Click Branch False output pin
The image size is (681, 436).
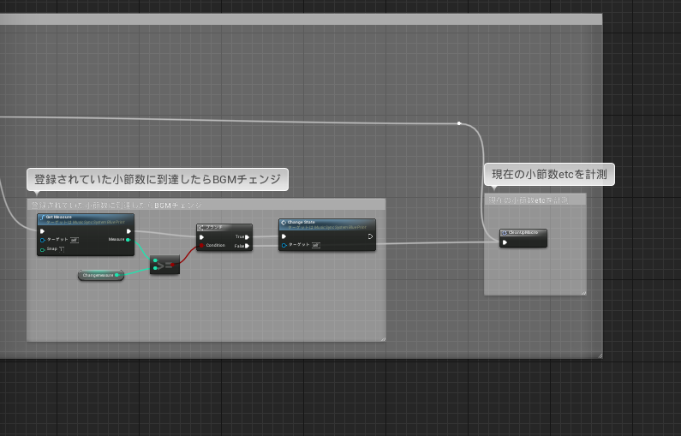[247, 246]
